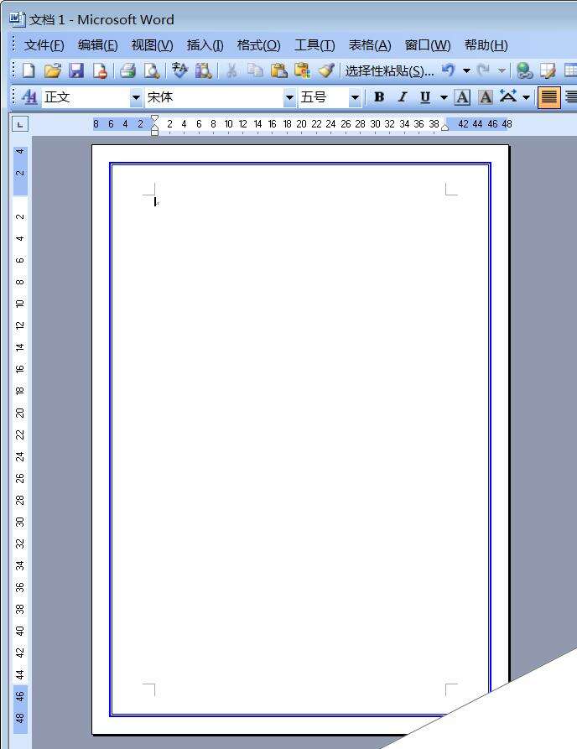
Task: Insert a hyperlink with the globe icon
Action: [x=524, y=70]
